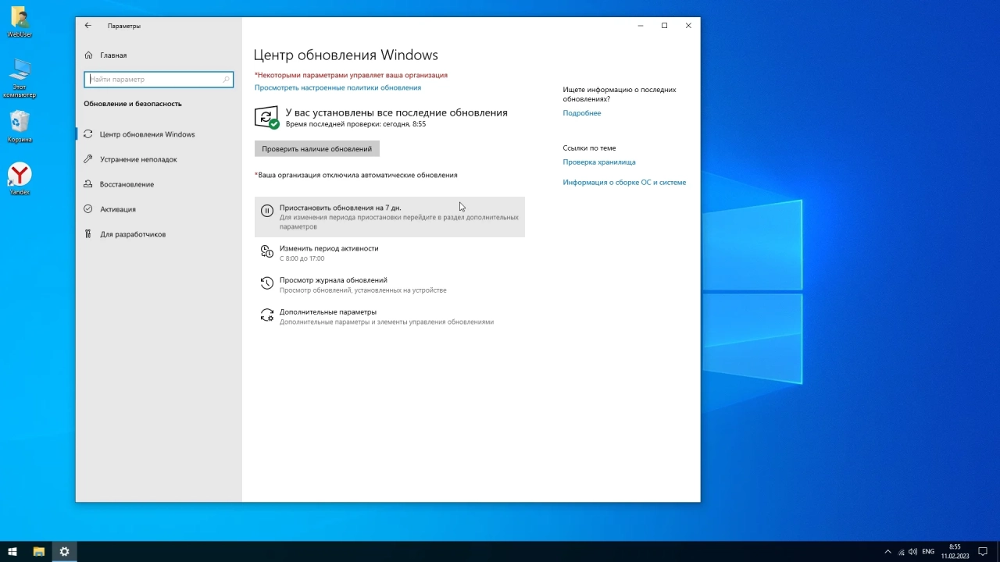Open Информация о сборке ОС link
Viewport: 1000px width, 562px height.
[x=624, y=183]
